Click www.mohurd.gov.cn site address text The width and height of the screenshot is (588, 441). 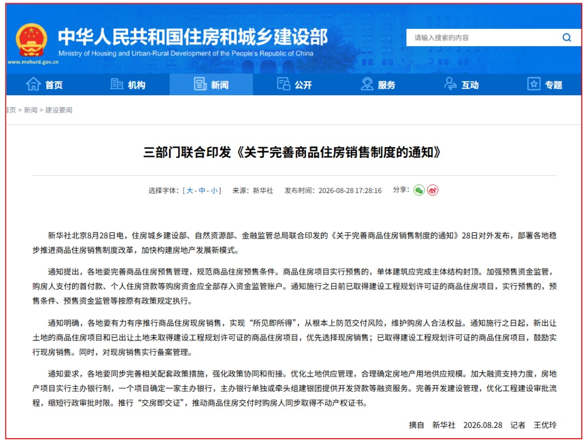click(x=33, y=62)
